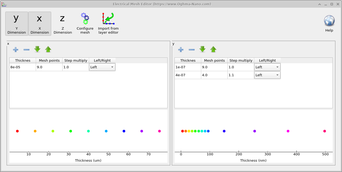Click the Mesh points header in the y table
342x172 pixels.
click(x=214, y=60)
